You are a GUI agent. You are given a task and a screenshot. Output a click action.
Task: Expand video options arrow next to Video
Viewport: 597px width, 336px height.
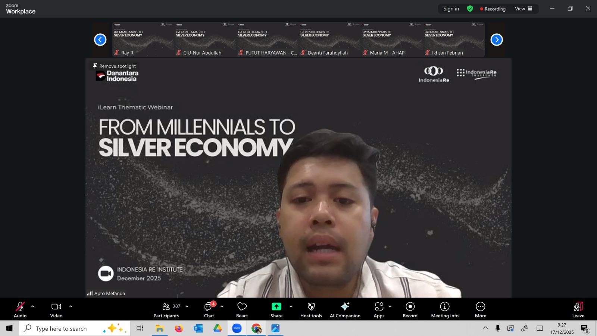(x=71, y=307)
